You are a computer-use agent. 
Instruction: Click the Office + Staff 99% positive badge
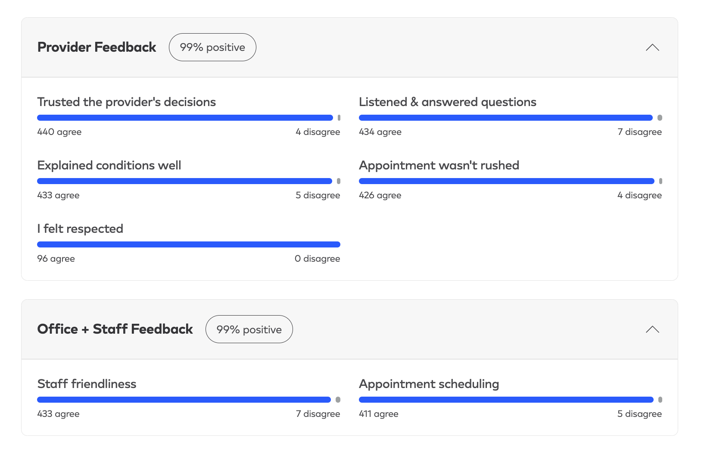(x=249, y=329)
